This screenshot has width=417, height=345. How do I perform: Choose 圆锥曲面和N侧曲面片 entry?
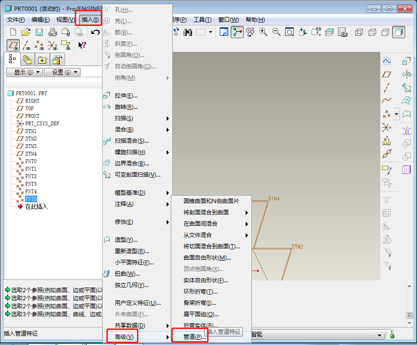(x=212, y=201)
